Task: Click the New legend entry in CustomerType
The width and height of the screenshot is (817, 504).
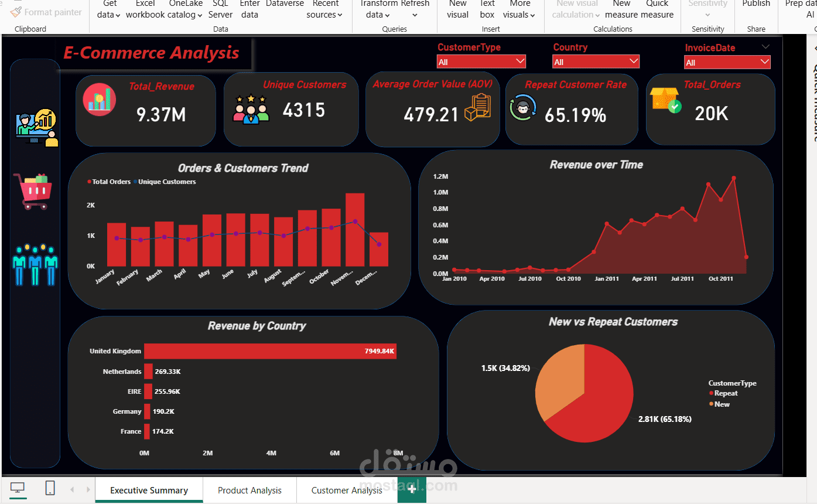Action: (720, 404)
